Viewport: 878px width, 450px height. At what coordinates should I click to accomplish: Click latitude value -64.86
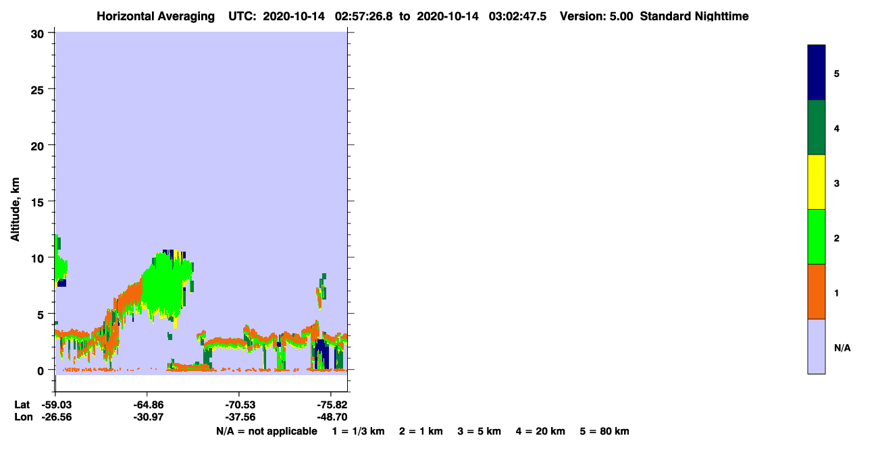point(148,405)
